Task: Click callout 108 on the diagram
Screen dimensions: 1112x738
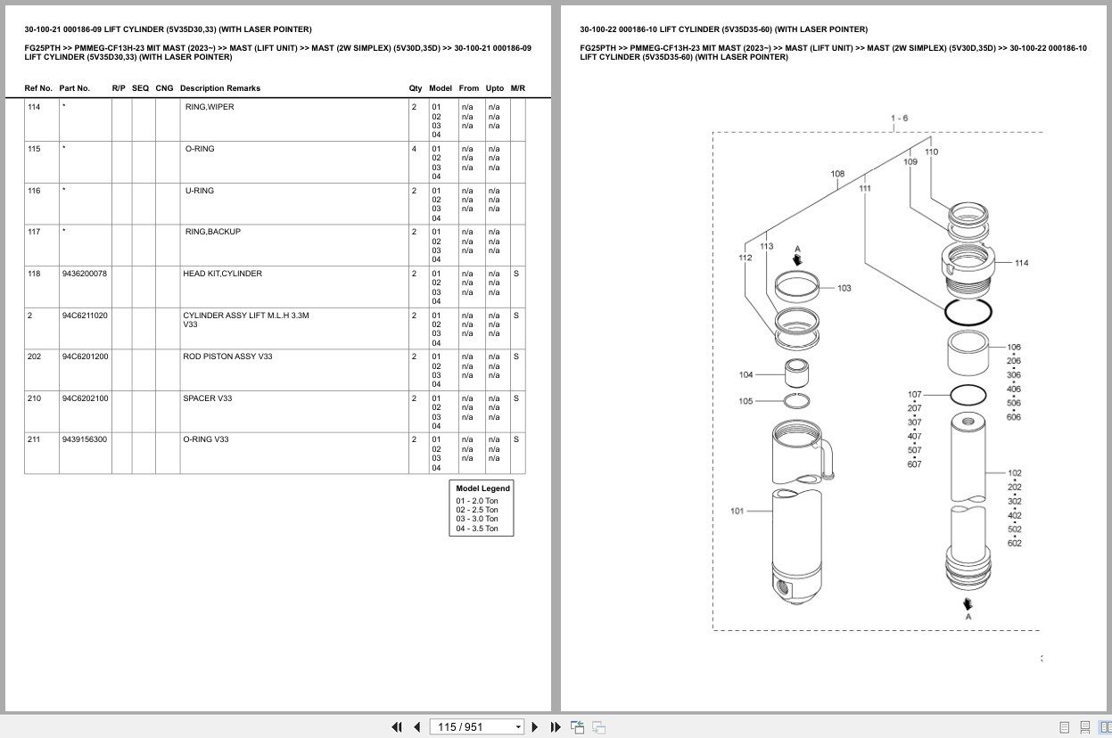Action: (x=837, y=174)
